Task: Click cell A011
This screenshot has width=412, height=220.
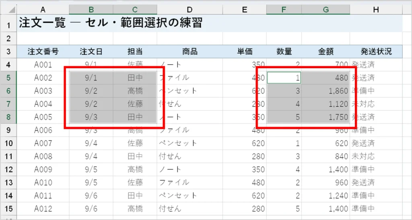Action: point(43,196)
